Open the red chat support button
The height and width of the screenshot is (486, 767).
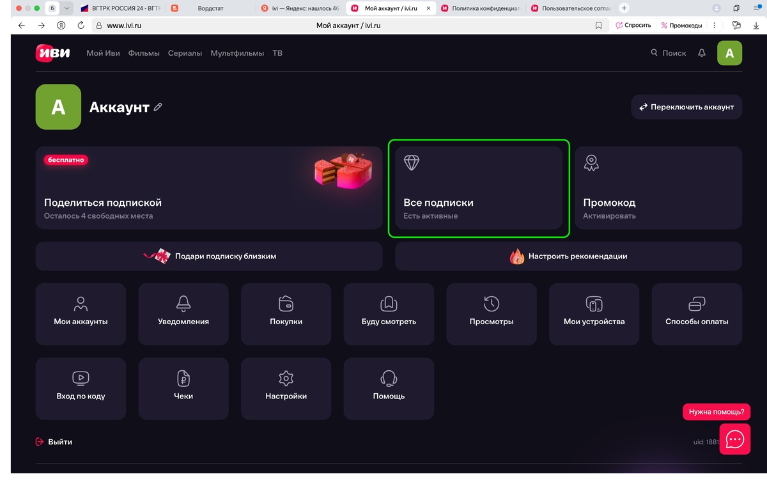point(735,439)
